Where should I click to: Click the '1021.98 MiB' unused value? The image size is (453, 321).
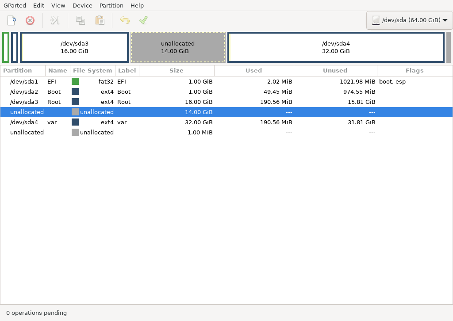pyautogui.click(x=357, y=82)
